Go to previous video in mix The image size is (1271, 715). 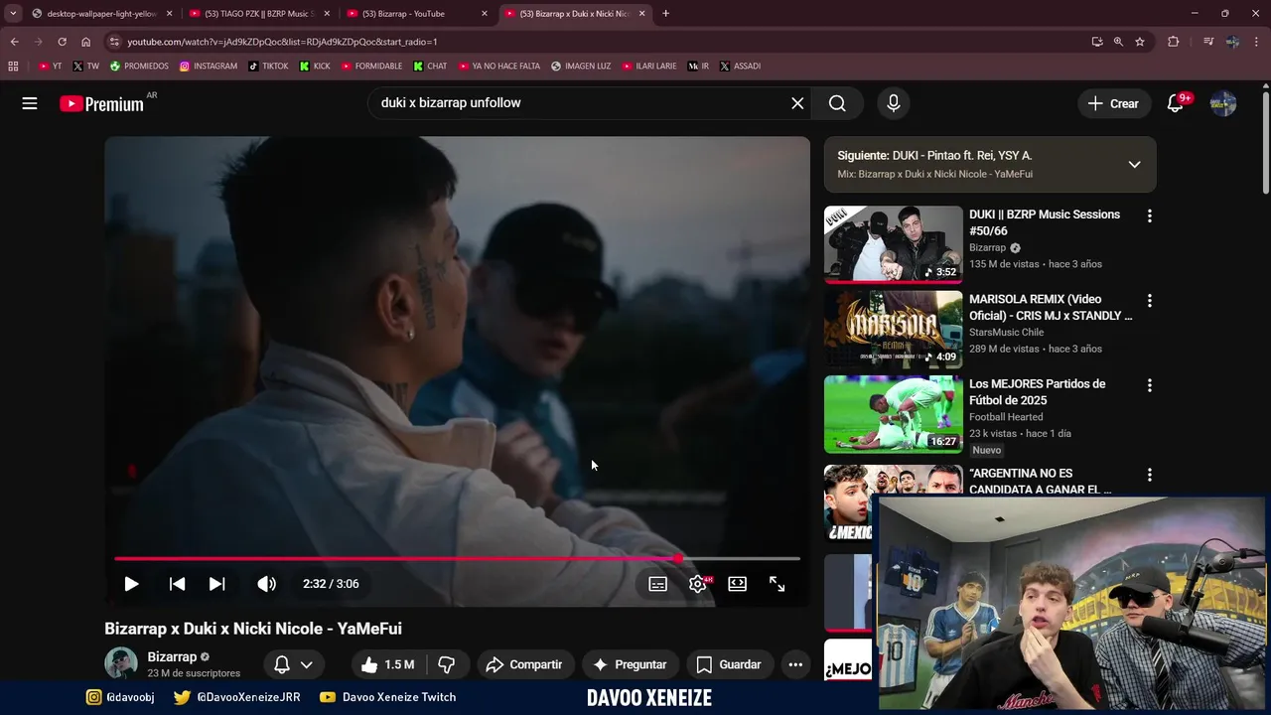click(177, 584)
